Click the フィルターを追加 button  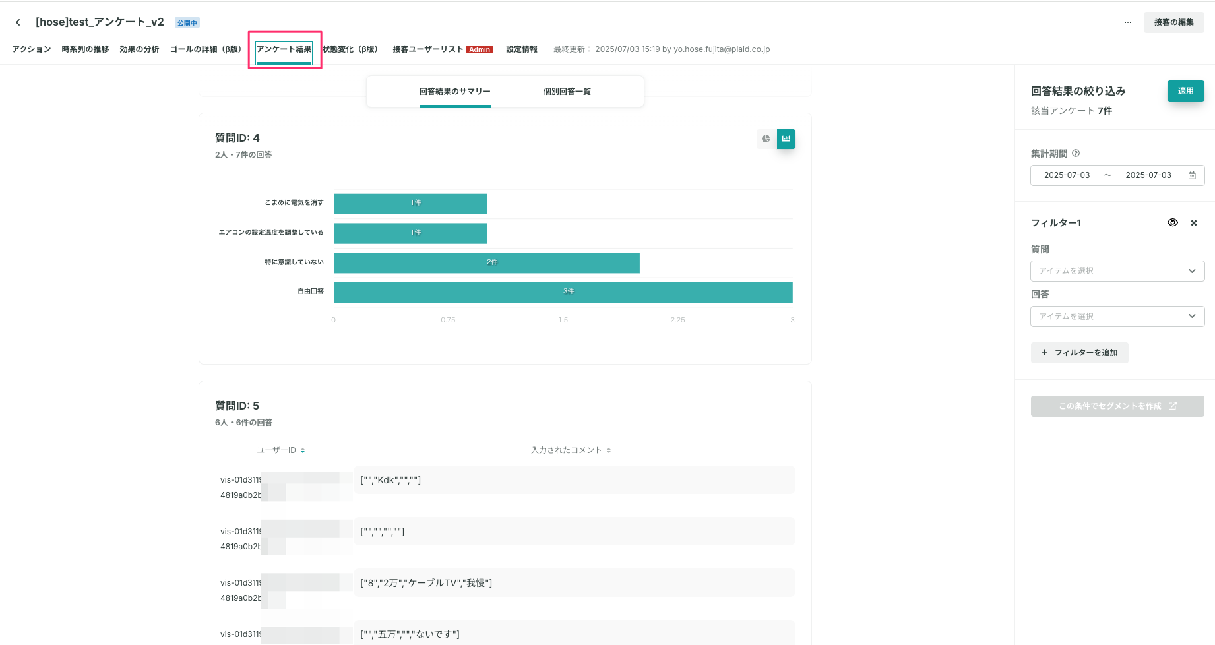pos(1080,353)
